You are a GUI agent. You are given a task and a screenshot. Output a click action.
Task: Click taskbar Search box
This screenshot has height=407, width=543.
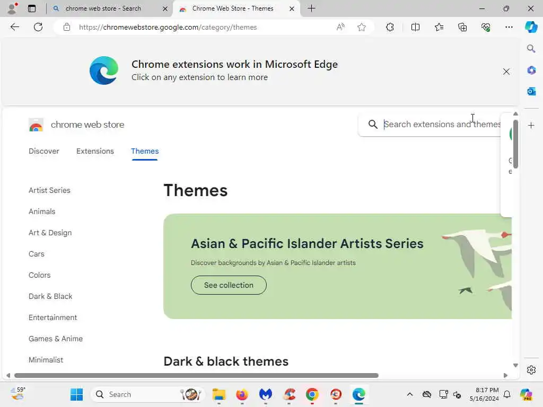tap(148, 394)
